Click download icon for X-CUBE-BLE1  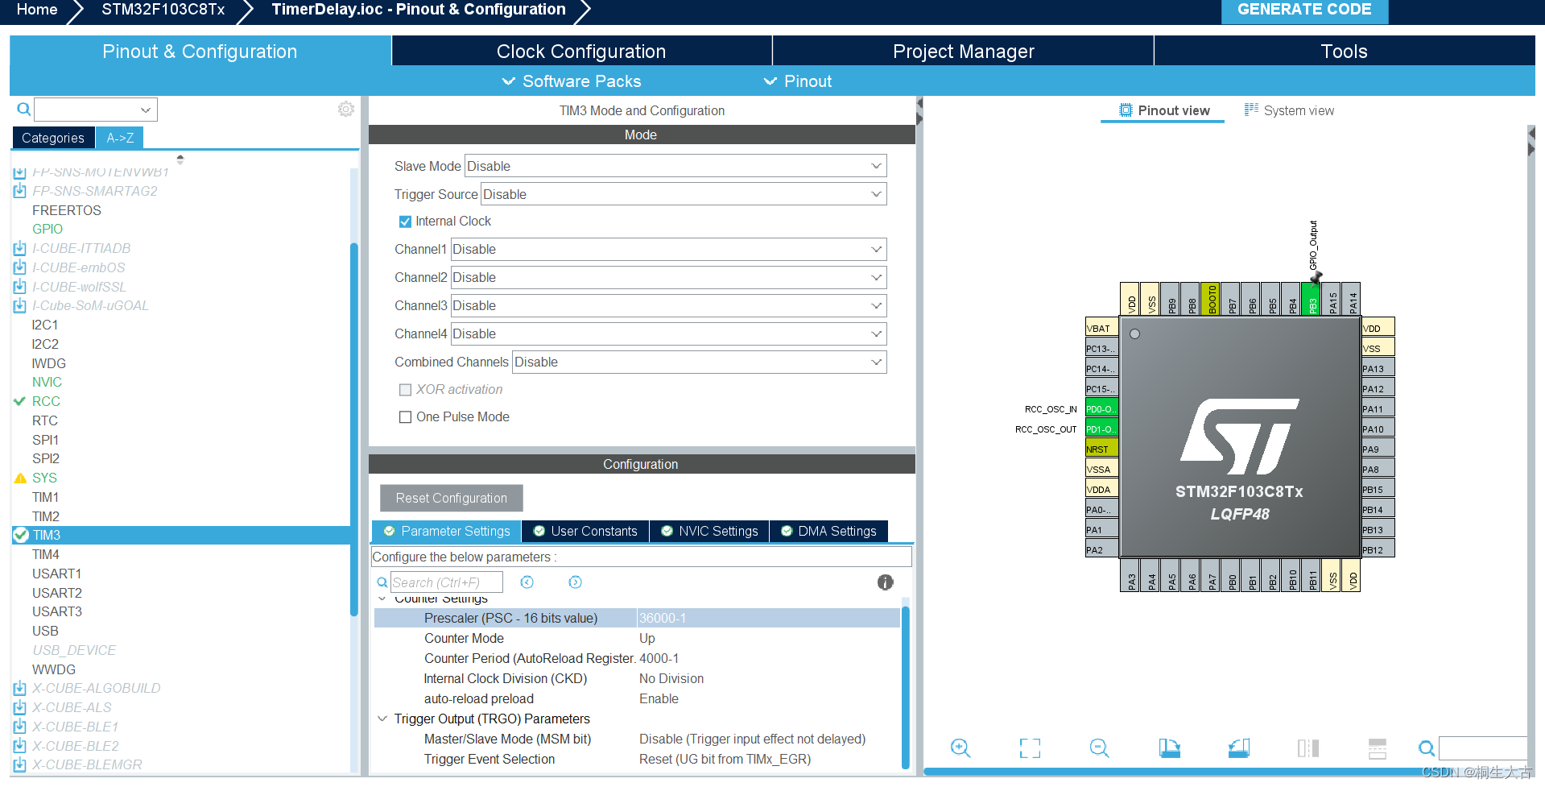pos(20,727)
